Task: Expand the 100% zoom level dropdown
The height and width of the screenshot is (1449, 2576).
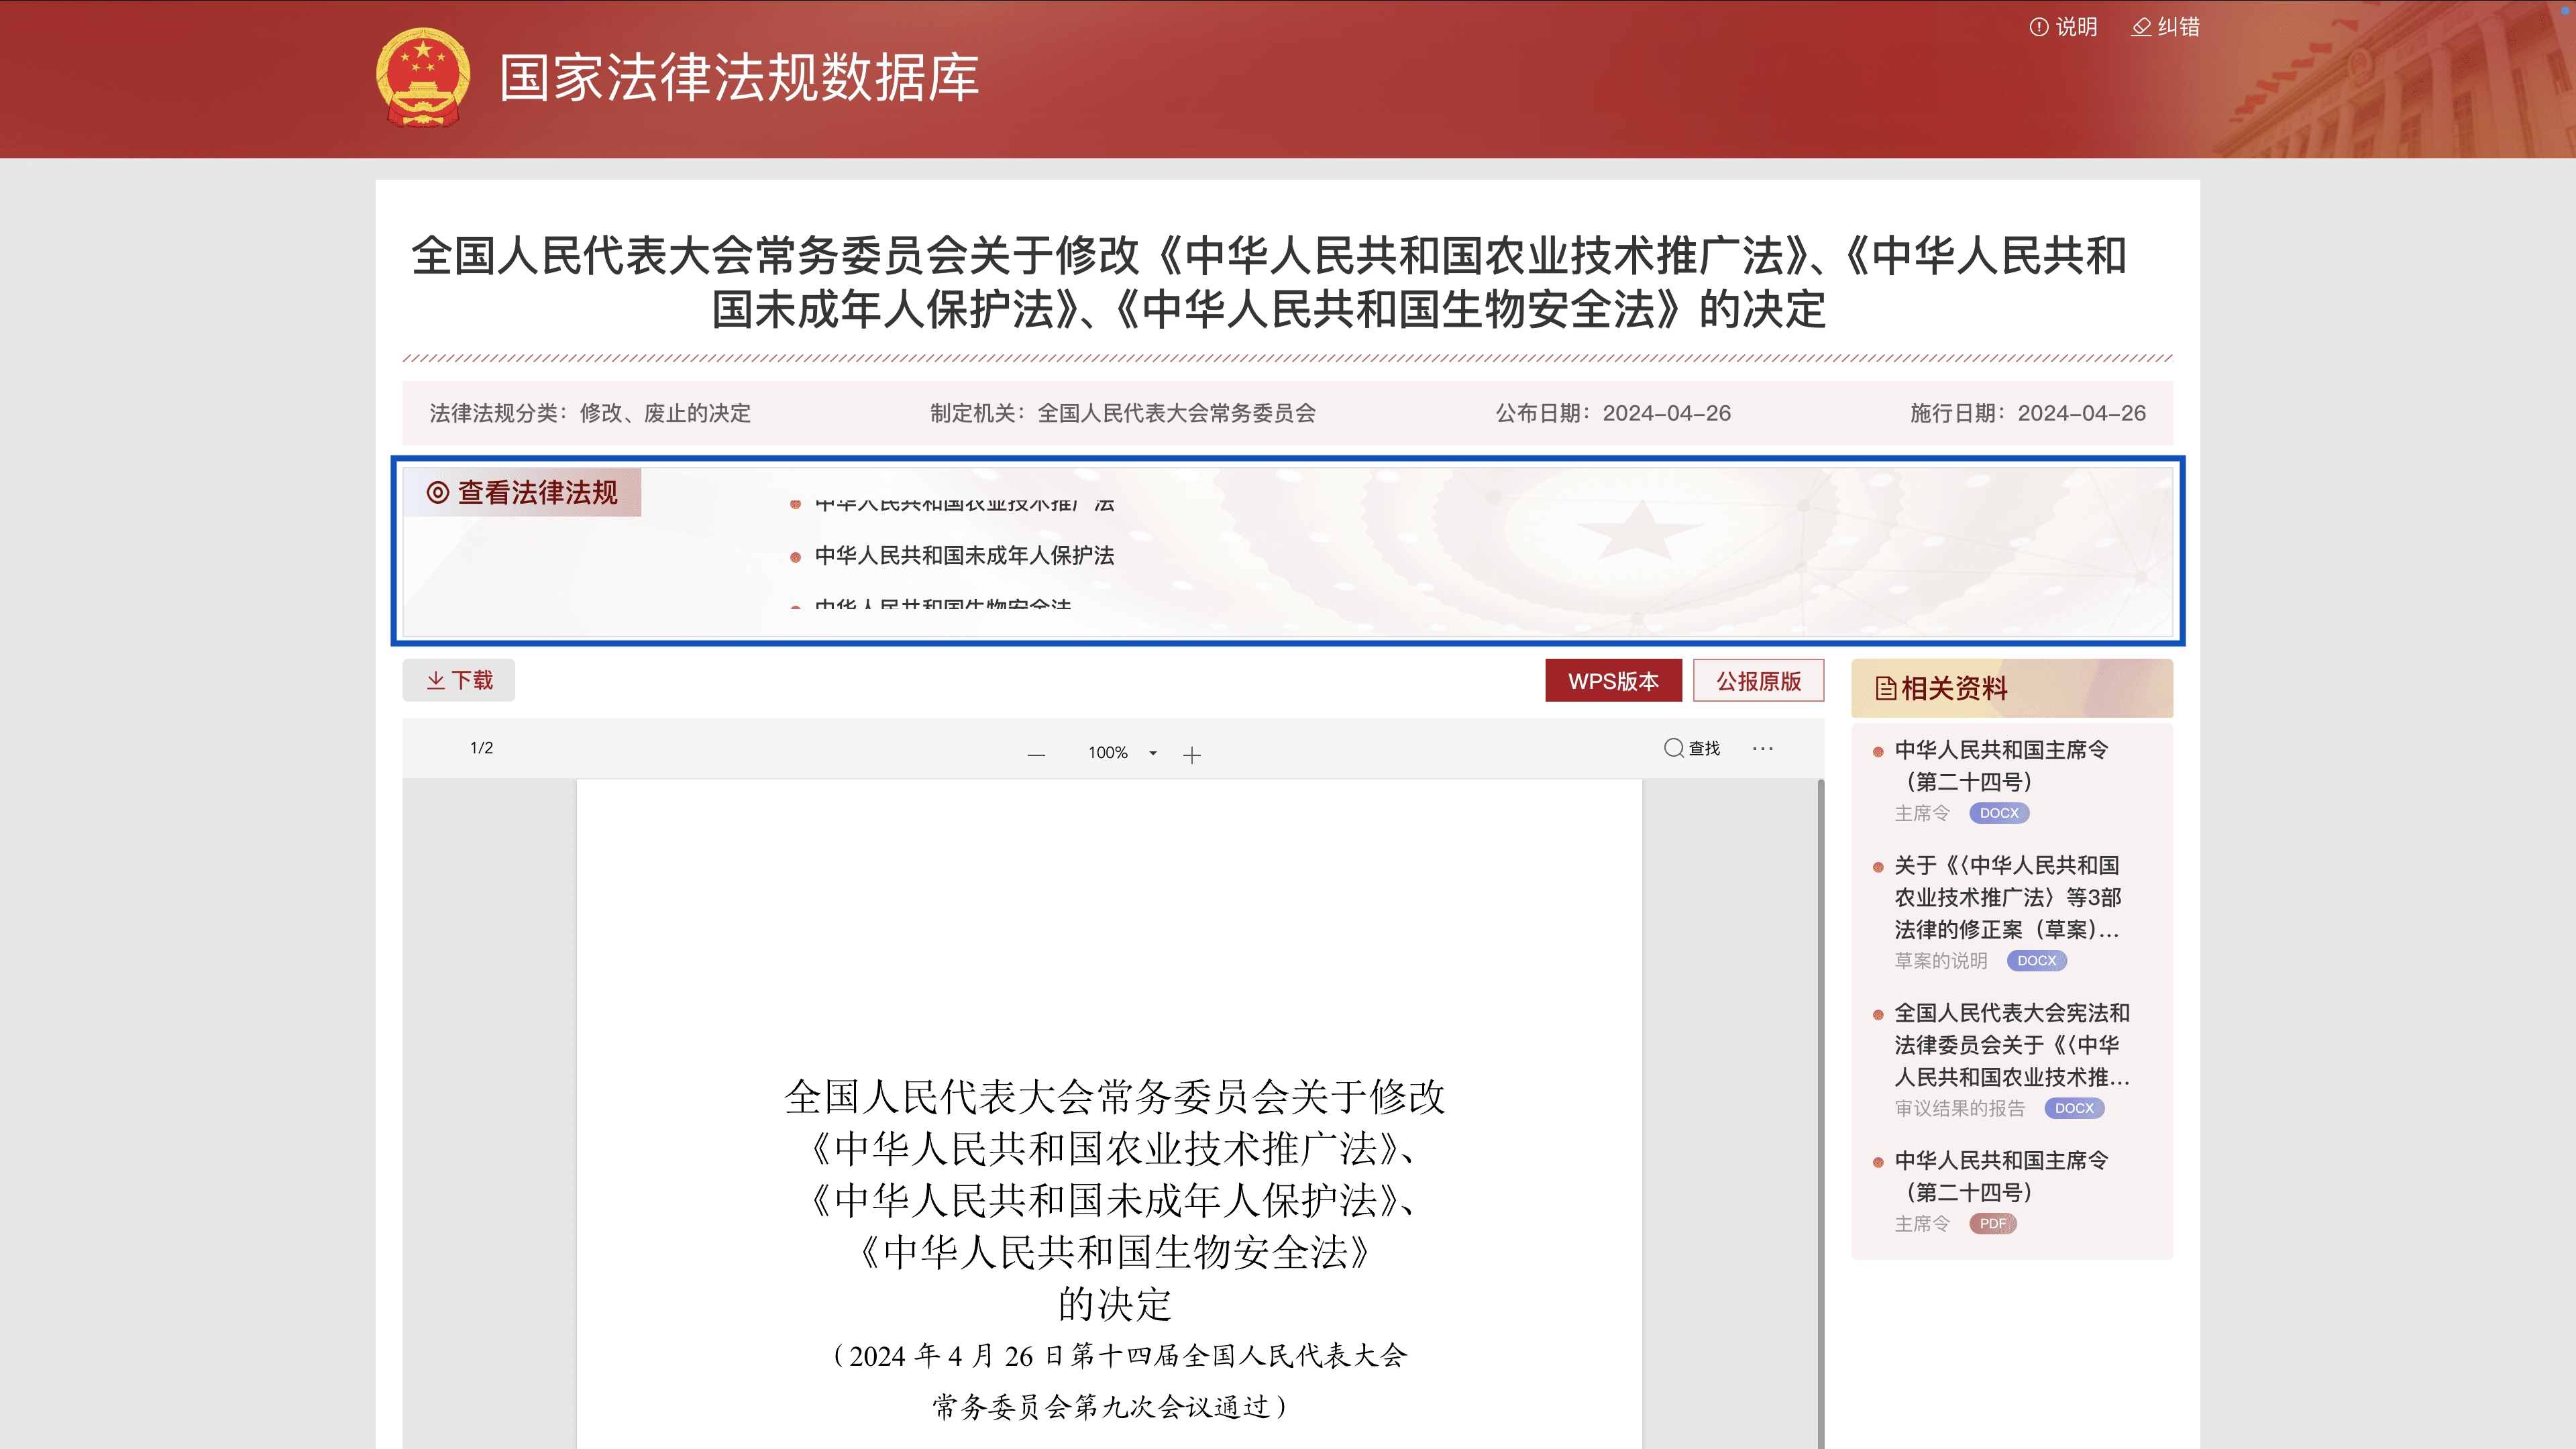Action: 1153,753
